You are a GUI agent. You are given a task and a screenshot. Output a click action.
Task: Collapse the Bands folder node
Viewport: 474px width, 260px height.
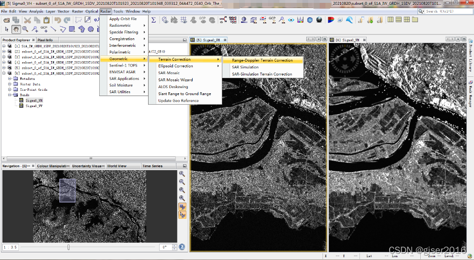click(10, 95)
